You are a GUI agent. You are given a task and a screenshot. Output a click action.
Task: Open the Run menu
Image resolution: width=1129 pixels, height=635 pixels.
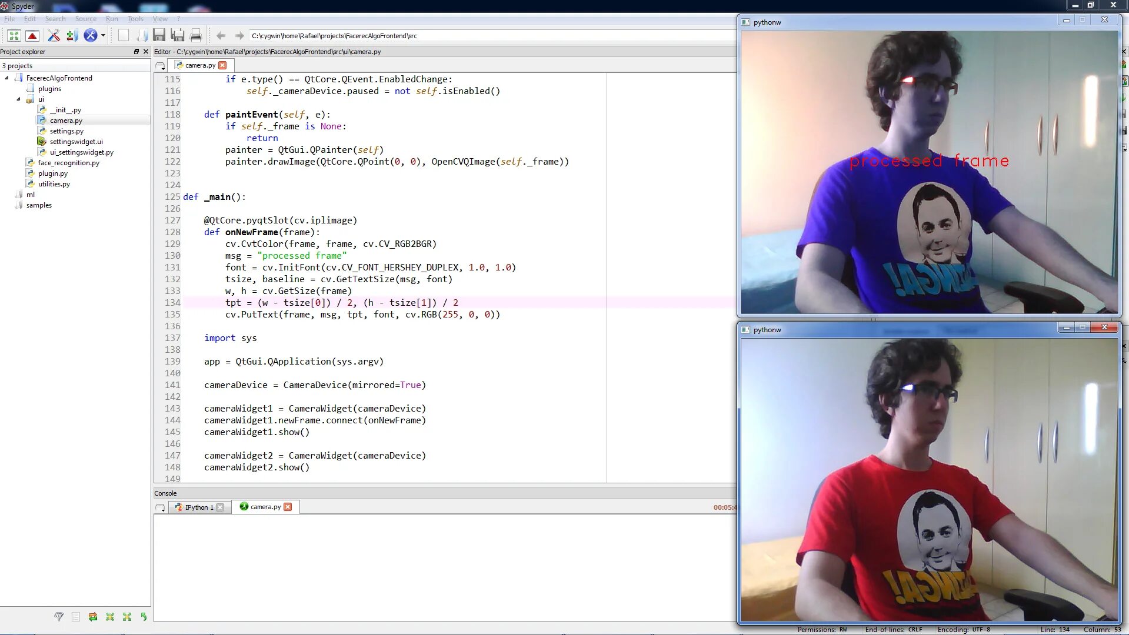112,19
